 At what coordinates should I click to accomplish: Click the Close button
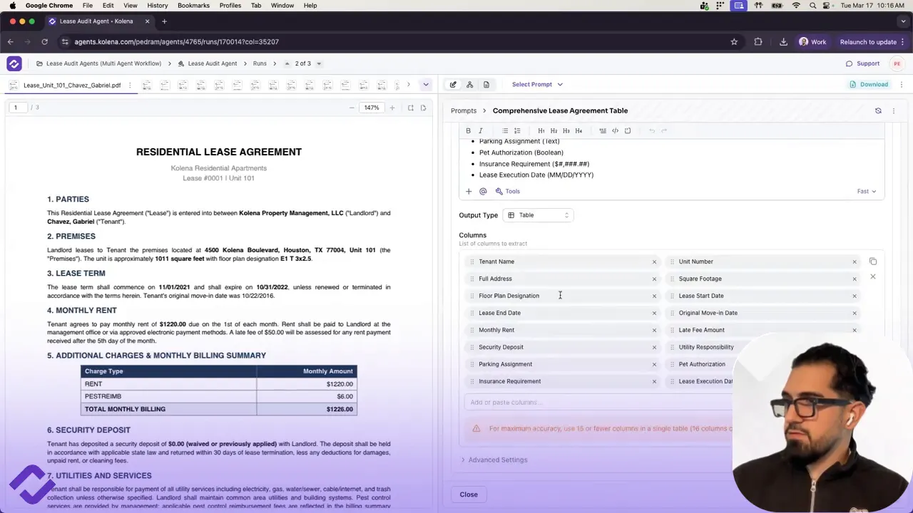click(469, 494)
